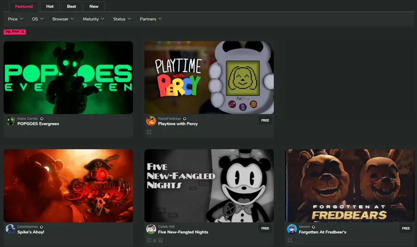Expand the Status filter dropdown

tap(122, 19)
